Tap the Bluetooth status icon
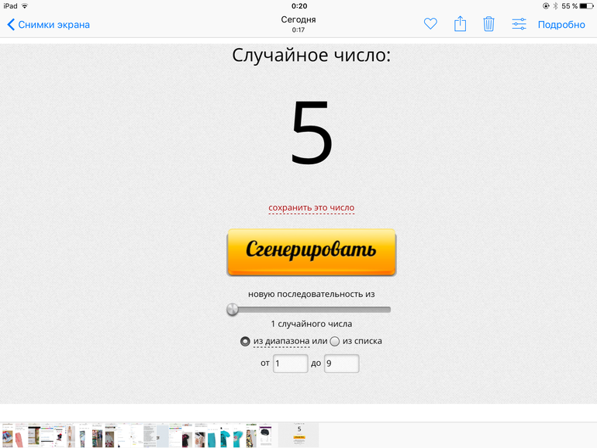 [554, 6]
